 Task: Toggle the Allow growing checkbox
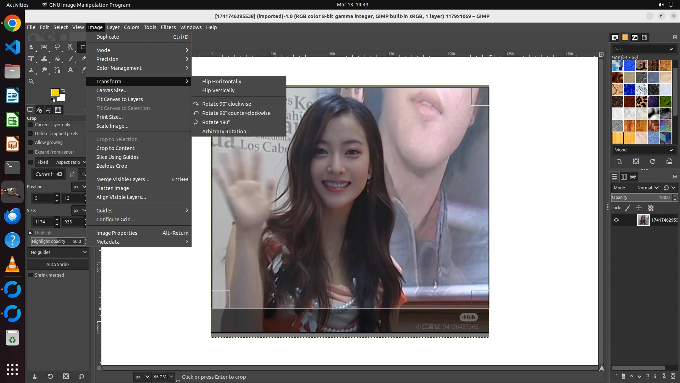pyautogui.click(x=30, y=143)
